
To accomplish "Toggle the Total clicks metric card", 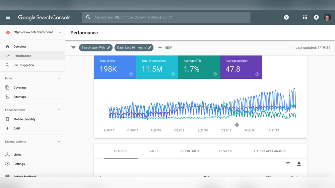I will pyautogui.click(x=115, y=67).
